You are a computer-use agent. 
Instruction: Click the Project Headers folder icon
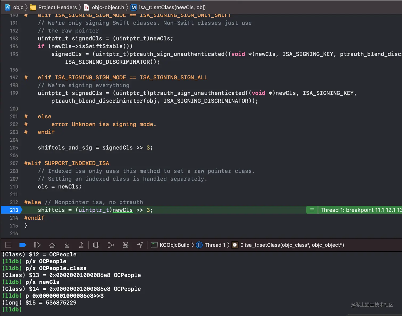(33, 7)
